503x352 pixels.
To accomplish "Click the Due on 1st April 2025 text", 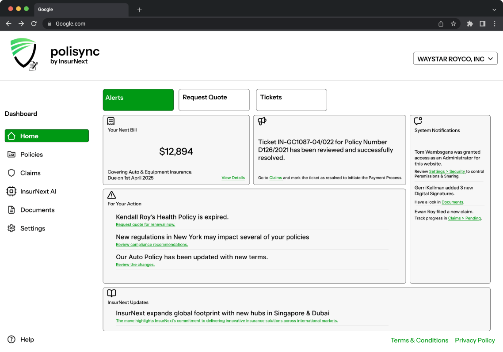I will click(130, 178).
